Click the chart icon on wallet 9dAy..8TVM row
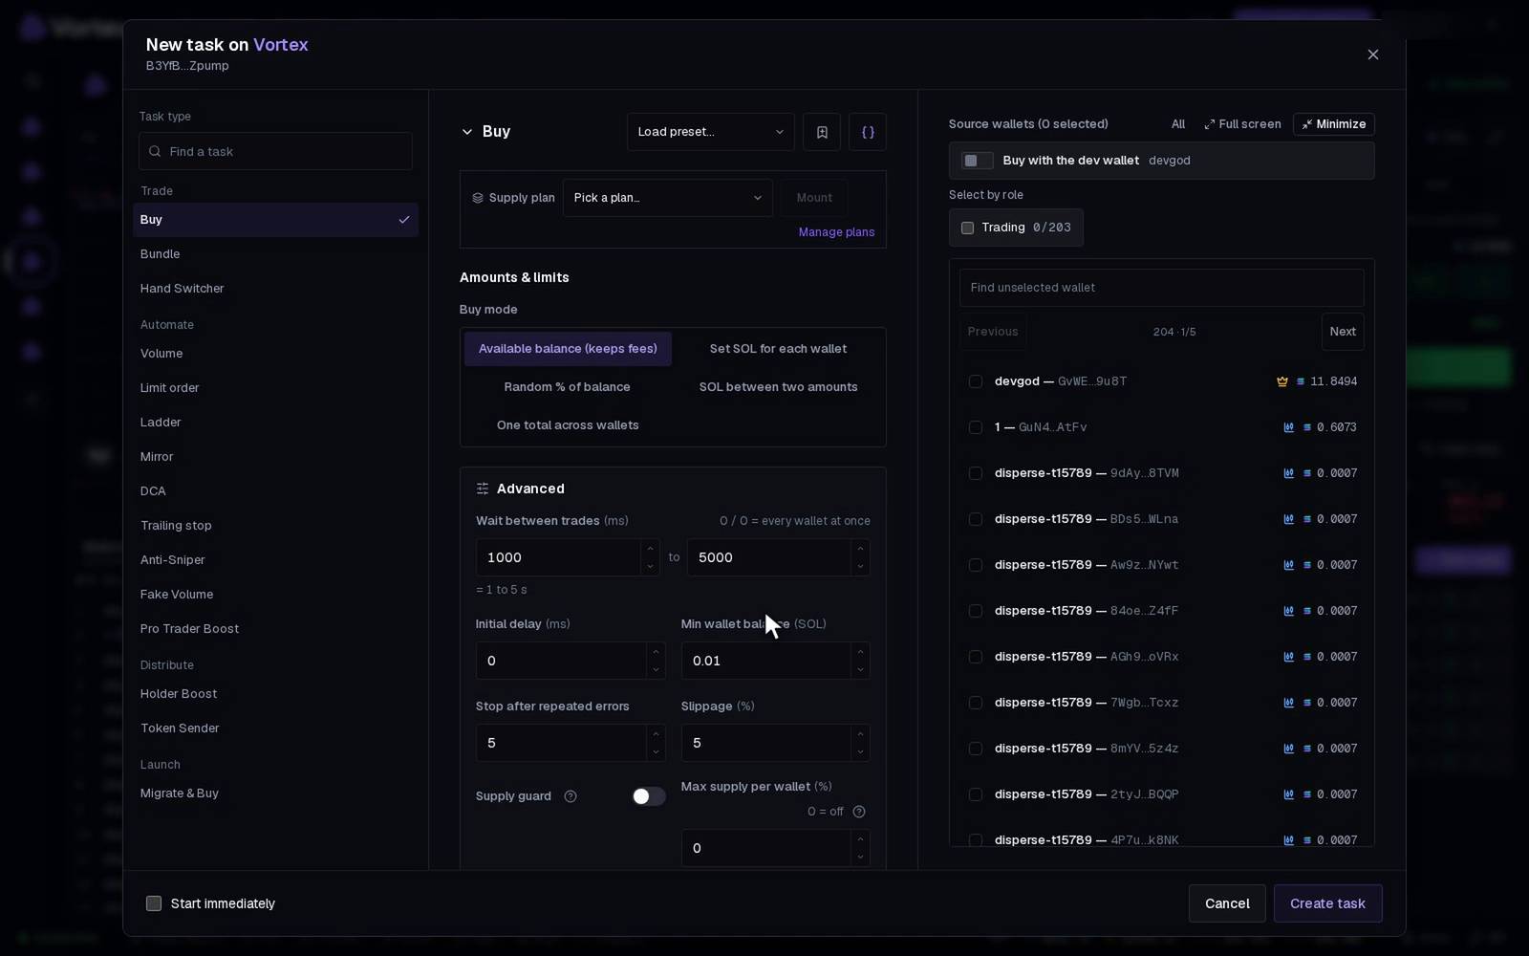The width and height of the screenshot is (1529, 956). click(x=1288, y=473)
